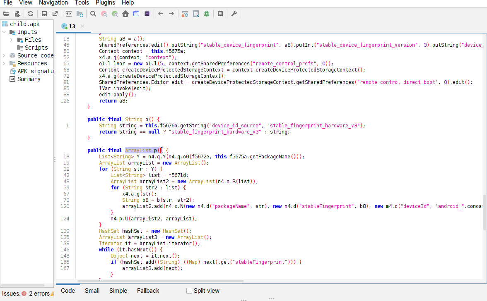Select the Resources label in tree
This screenshot has width=487, height=301.
[32, 63]
